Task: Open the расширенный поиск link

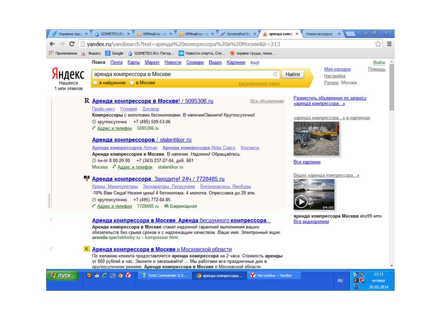Action: pos(259,83)
